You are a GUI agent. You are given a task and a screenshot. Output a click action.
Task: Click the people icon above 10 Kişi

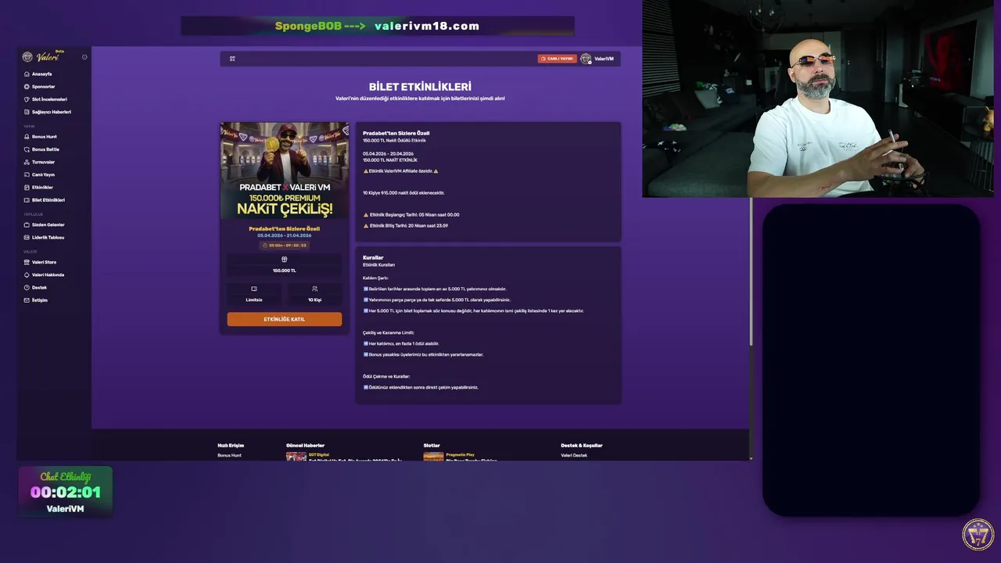[x=314, y=289]
